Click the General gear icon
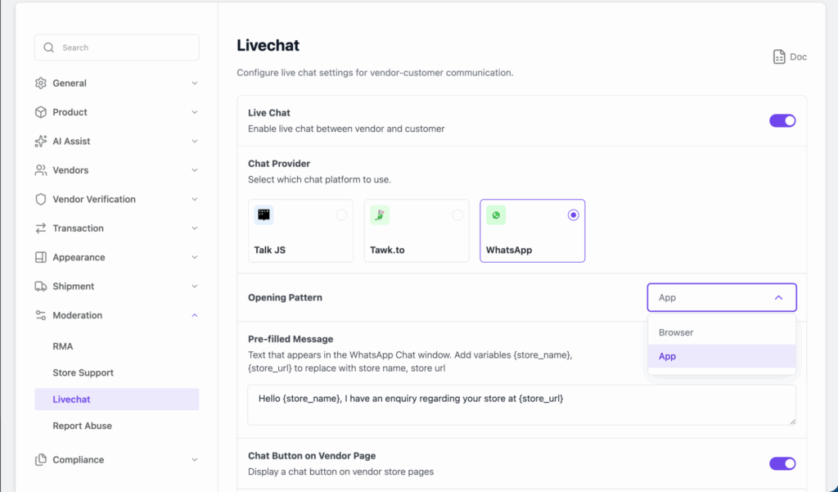Screen dimensions: 838x492 click(x=41, y=84)
